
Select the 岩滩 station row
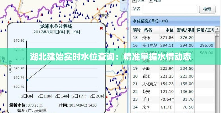click(x=173, y=76)
